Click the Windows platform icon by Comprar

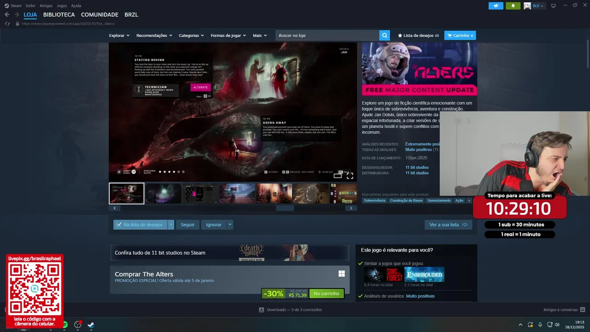pyautogui.click(x=342, y=274)
